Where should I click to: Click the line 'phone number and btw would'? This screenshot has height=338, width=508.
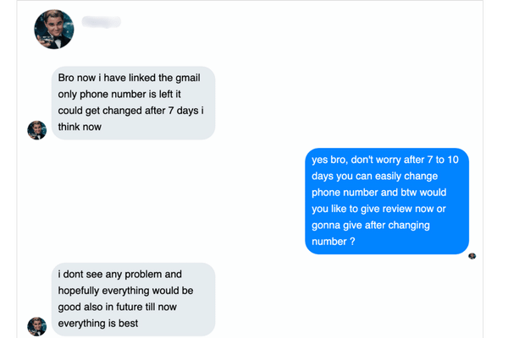[378, 193]
